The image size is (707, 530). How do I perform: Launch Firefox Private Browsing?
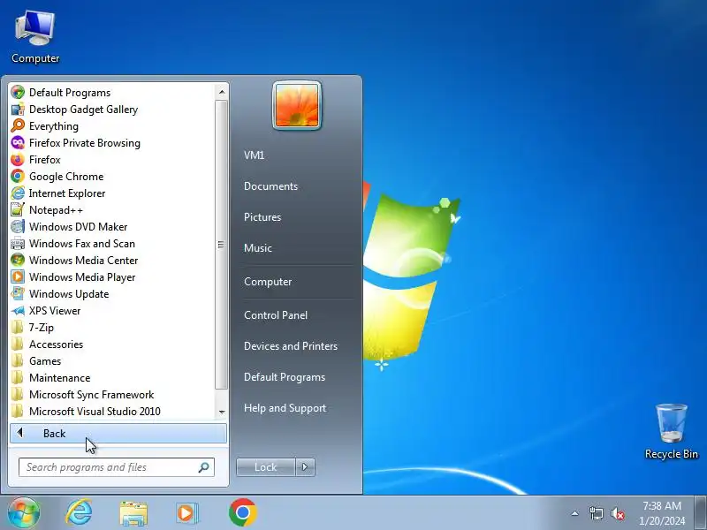[75, 143]
